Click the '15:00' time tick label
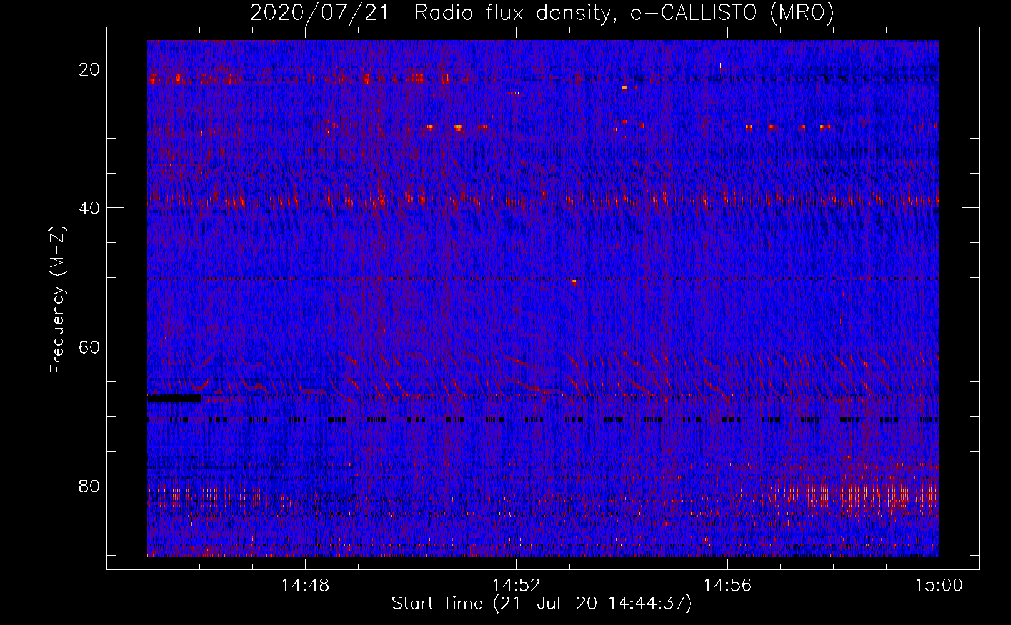 [x=939, y=586]
